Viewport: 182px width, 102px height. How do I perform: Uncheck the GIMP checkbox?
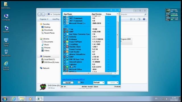pos(65,57)
